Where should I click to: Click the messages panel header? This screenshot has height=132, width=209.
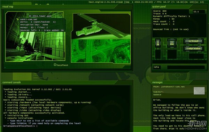[157, 83]
